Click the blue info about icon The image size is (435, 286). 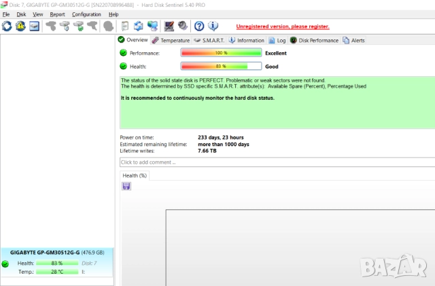coord(213,26)
